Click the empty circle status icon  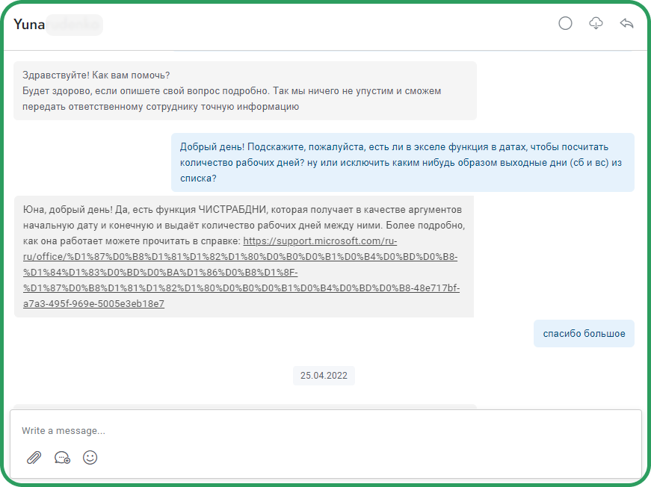coord(565,23)
